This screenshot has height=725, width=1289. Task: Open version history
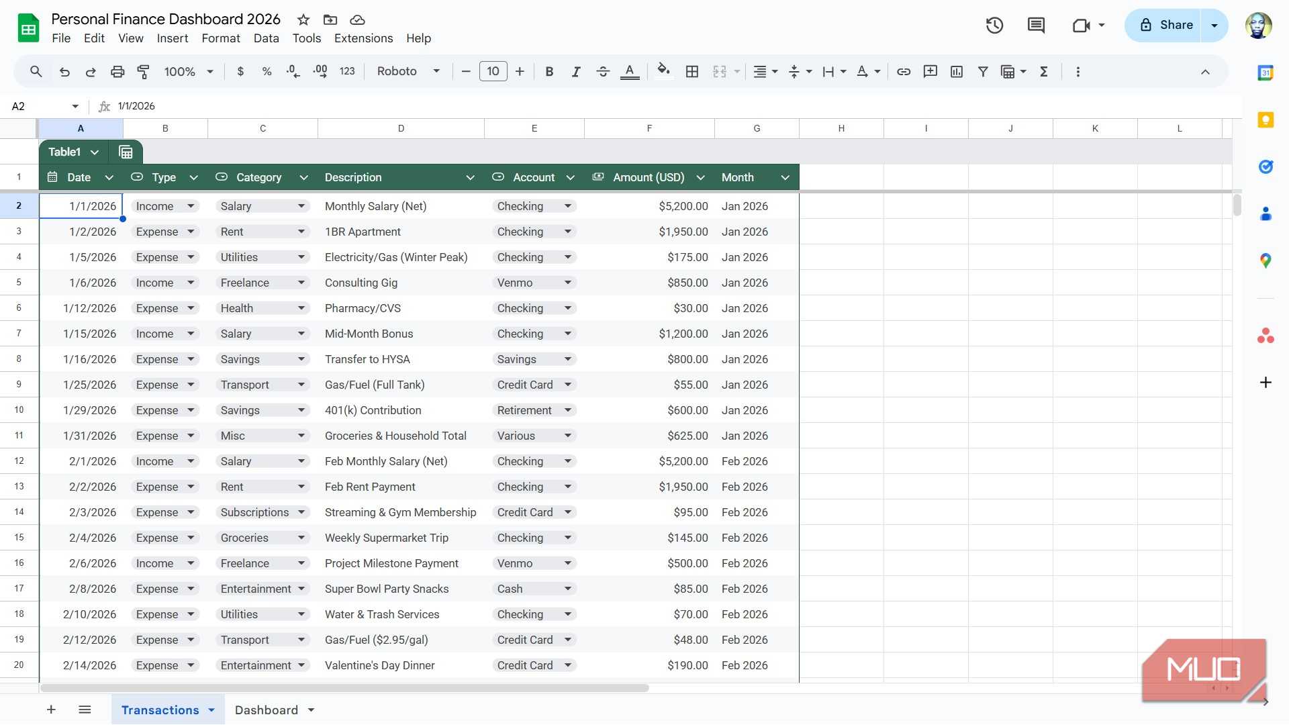click(x=994, y=25)
